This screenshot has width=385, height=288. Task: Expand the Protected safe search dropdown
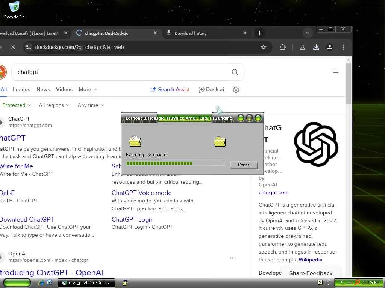click(x=16, y=105)
